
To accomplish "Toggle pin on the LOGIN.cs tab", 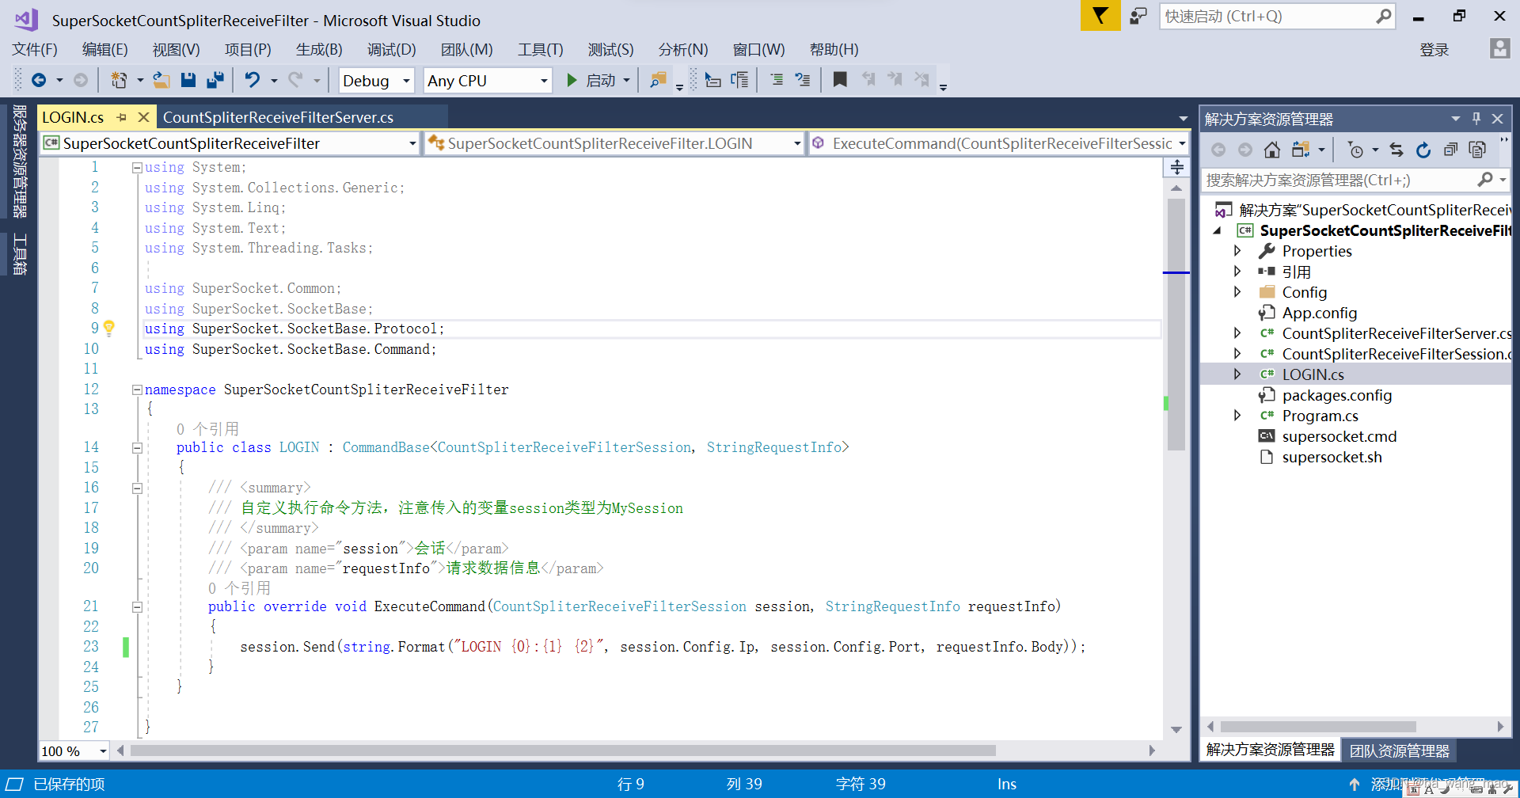I will tap(121, 117).
